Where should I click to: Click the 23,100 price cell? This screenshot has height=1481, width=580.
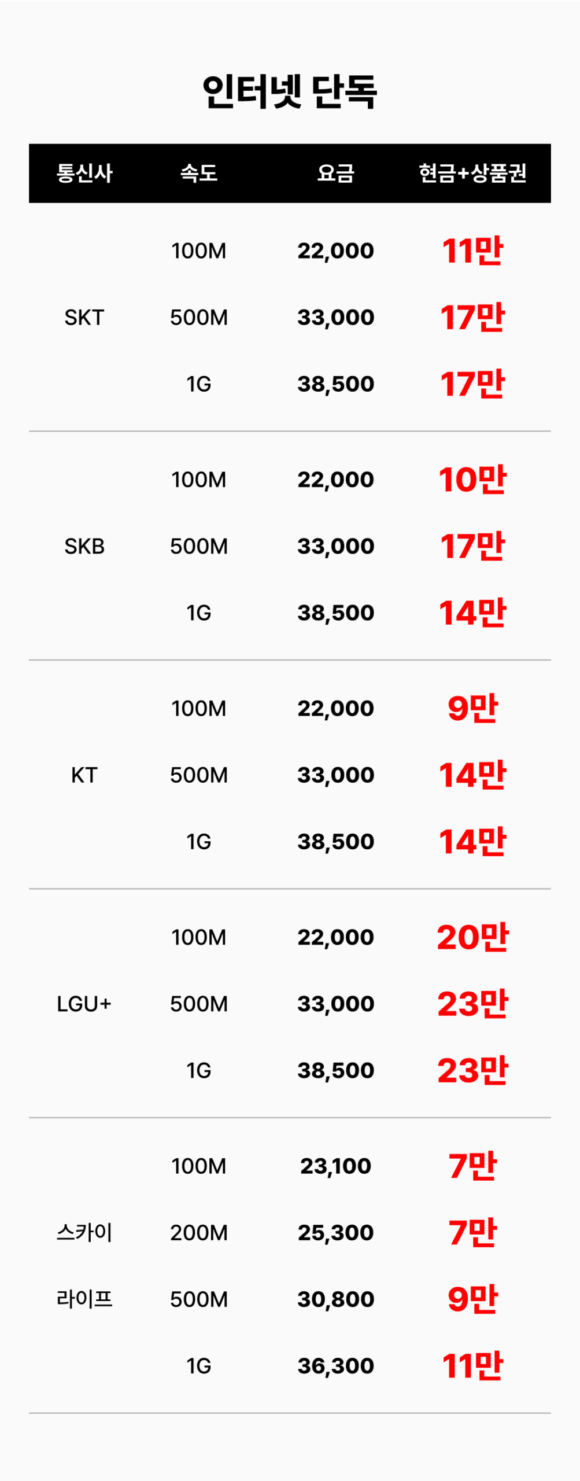click(x=336, y=1166)
